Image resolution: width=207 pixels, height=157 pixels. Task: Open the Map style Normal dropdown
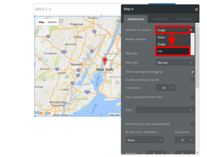coord(175,62)
